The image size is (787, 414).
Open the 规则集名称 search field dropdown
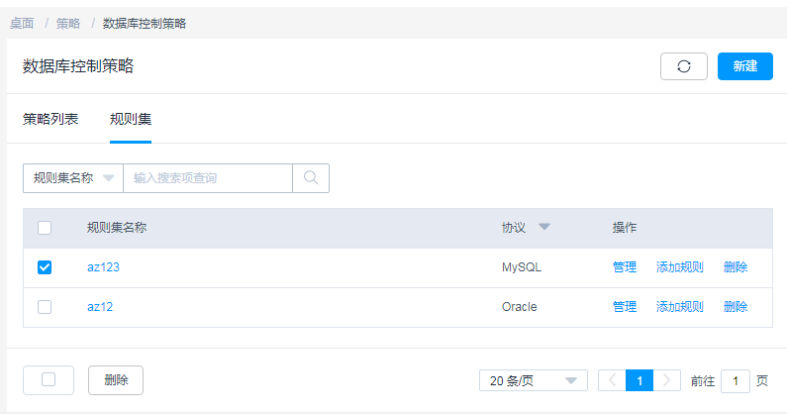coord(72,178)
